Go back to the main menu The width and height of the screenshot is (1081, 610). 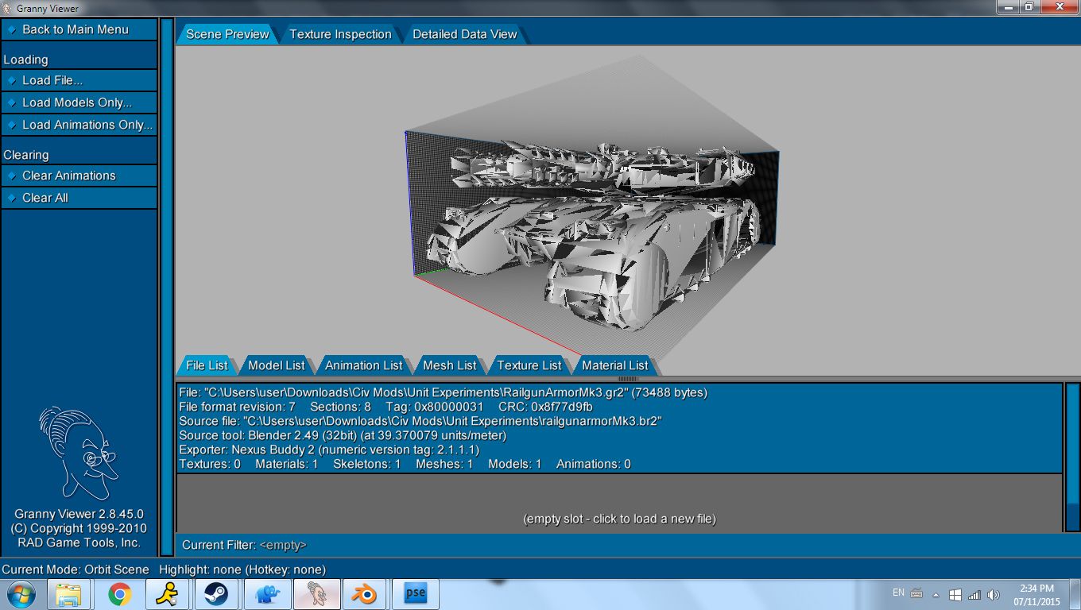coord(79,29)
